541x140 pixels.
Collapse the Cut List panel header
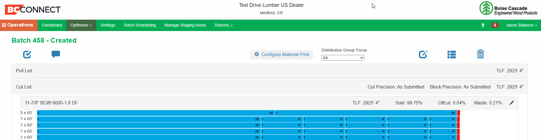pyautogui.click(x=270, y=87)
